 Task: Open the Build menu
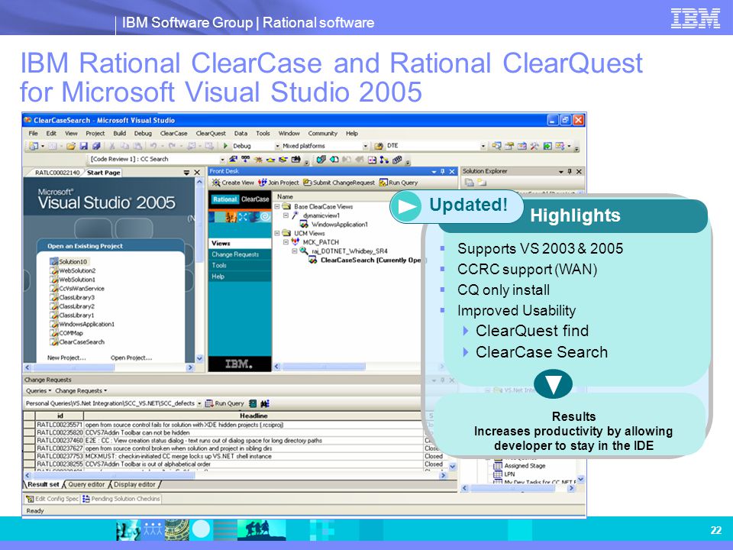click(x=120, y=133)
